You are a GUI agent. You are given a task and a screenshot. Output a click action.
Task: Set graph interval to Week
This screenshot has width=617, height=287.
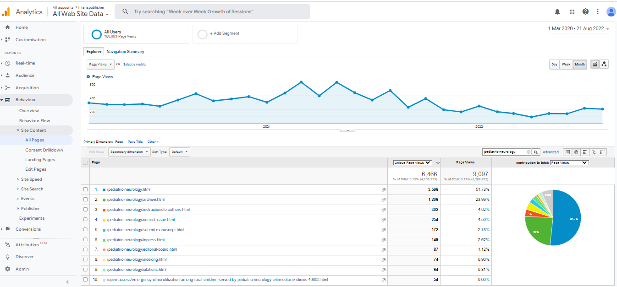pos(566,65)
